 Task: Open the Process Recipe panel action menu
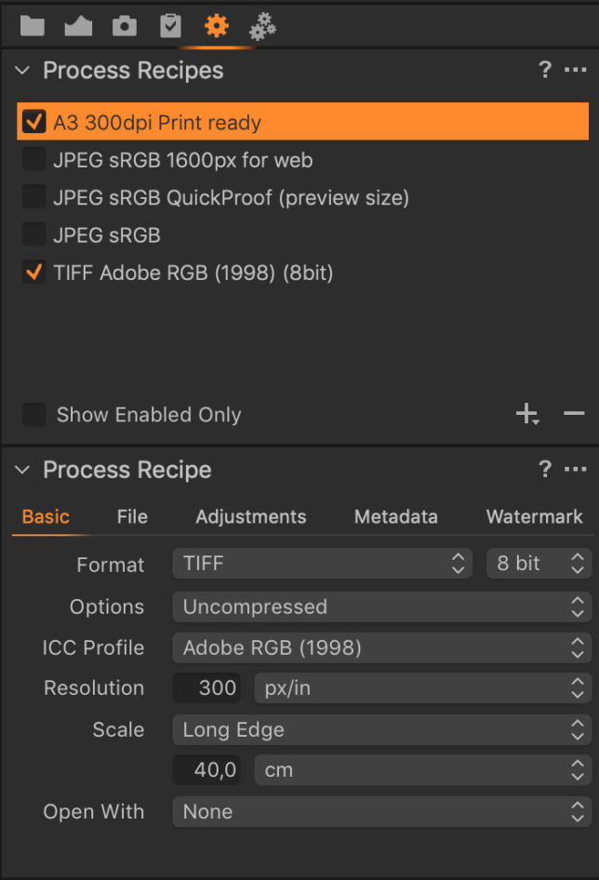click(576, 470)
